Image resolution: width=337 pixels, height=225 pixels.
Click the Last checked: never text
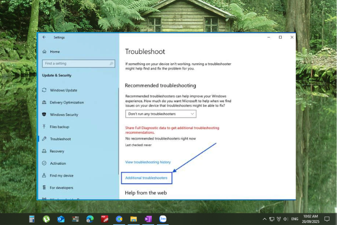click(138, 145)
